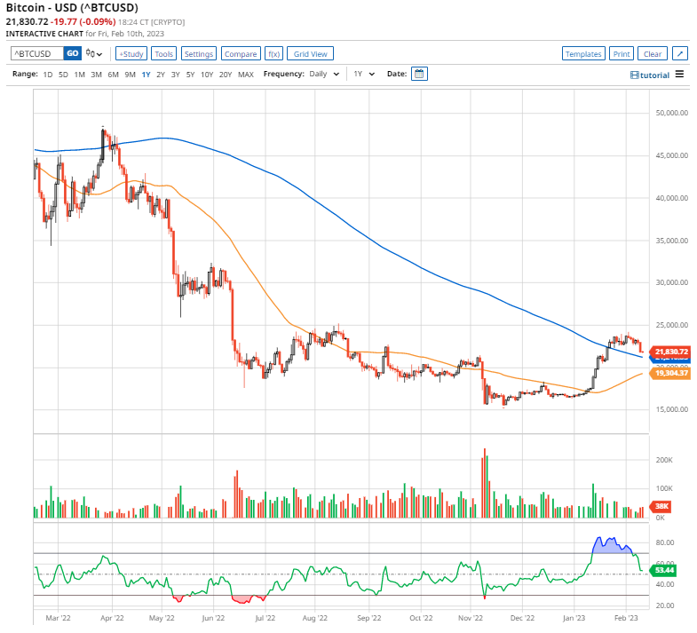Image resolution: width=697 pixels, height=633 pixels.
Task: Open the Templates button
Action: 583,54
